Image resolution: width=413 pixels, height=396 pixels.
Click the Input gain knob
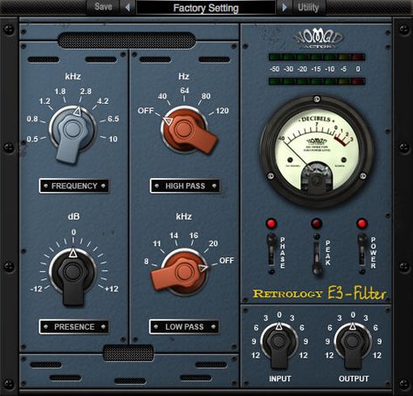279,342
